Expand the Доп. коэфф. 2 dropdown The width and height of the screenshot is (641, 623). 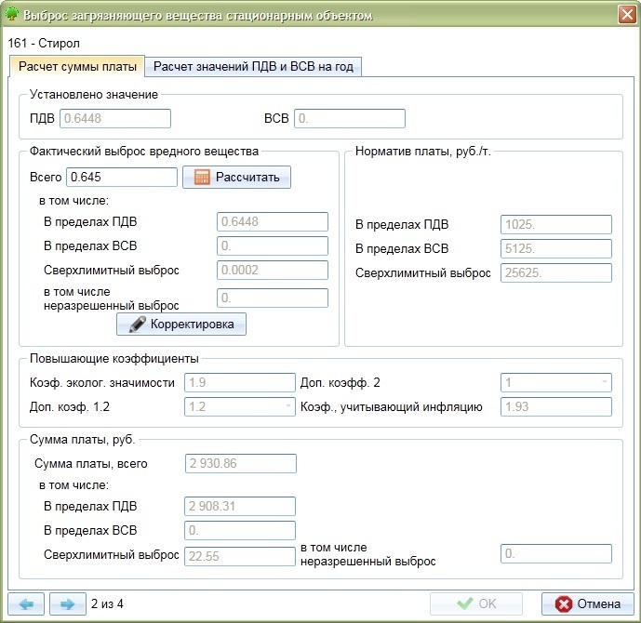[604, 382]
